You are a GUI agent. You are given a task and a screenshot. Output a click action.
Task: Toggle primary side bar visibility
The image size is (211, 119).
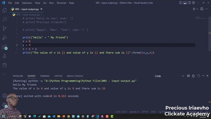point(181,3)
